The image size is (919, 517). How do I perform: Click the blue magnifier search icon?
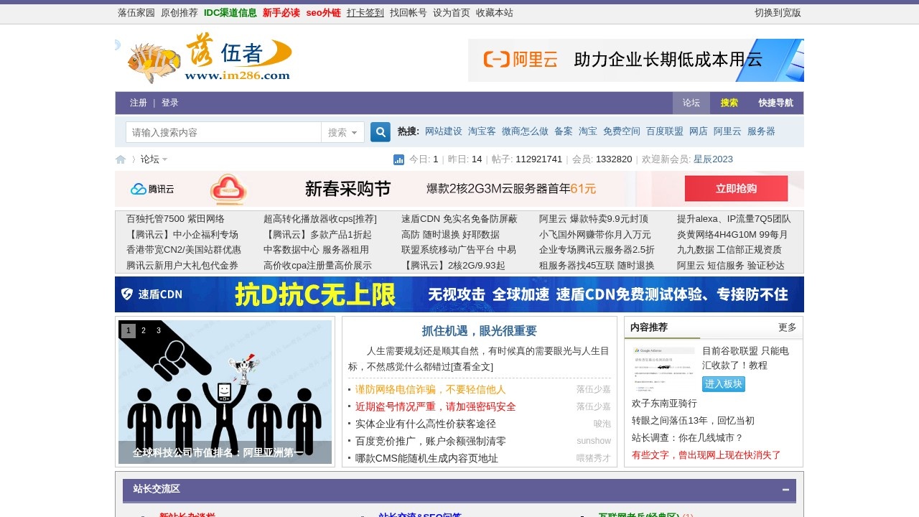380,131
